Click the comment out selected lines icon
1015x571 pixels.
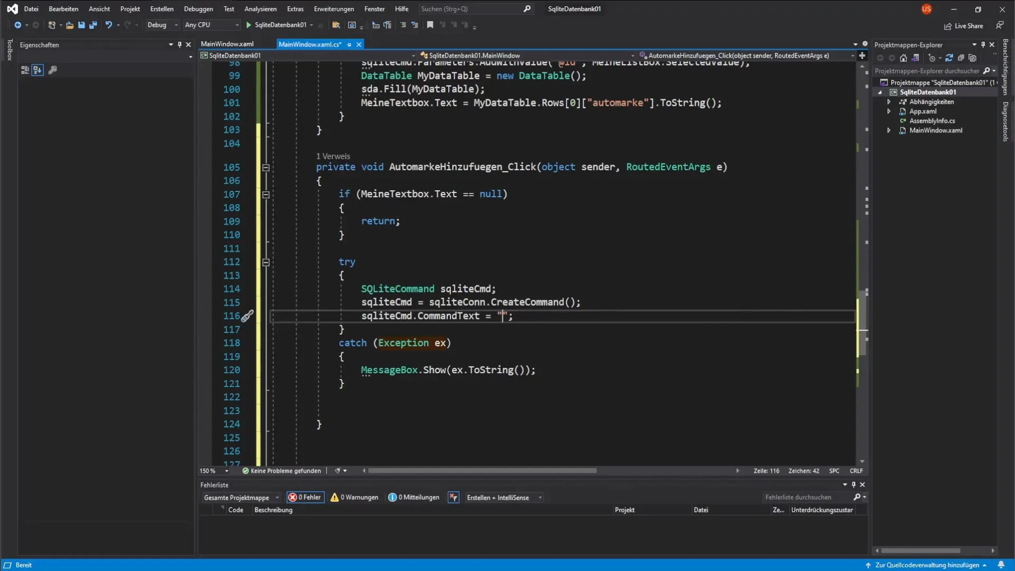click(x=403, y=25)
